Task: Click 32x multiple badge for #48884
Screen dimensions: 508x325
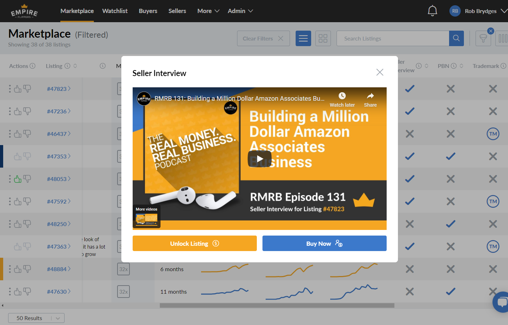Action: click(123, 269)
